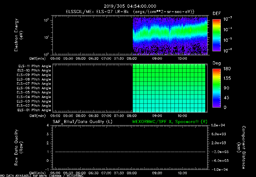
Task: Select the ELS-05 Pitch Angle row label
Action: click(x=34, y=92)
